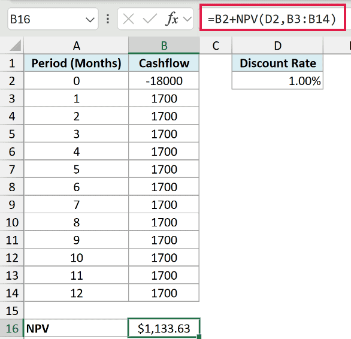Select row 3 header

11,98
